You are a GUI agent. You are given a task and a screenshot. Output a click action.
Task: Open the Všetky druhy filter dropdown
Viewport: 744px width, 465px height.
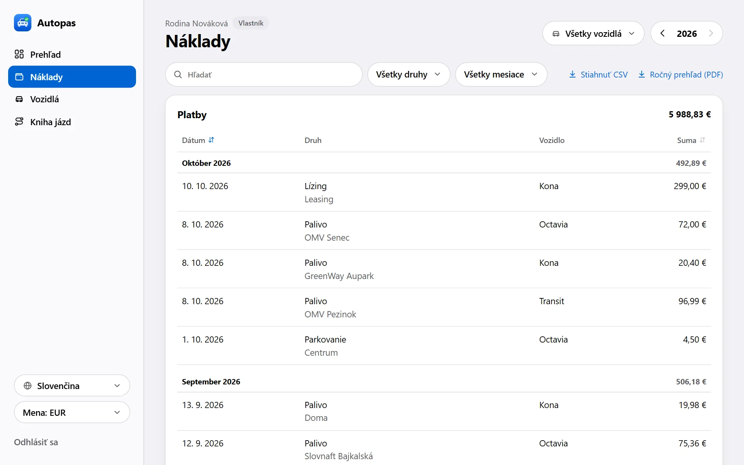(x=408, y=74)
